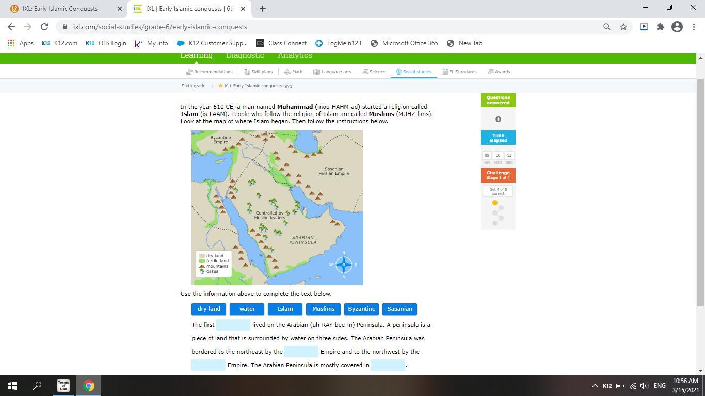The image size is (705, 396).
Task: Pick the 'water' answer tile
Action: click(247, 309)
